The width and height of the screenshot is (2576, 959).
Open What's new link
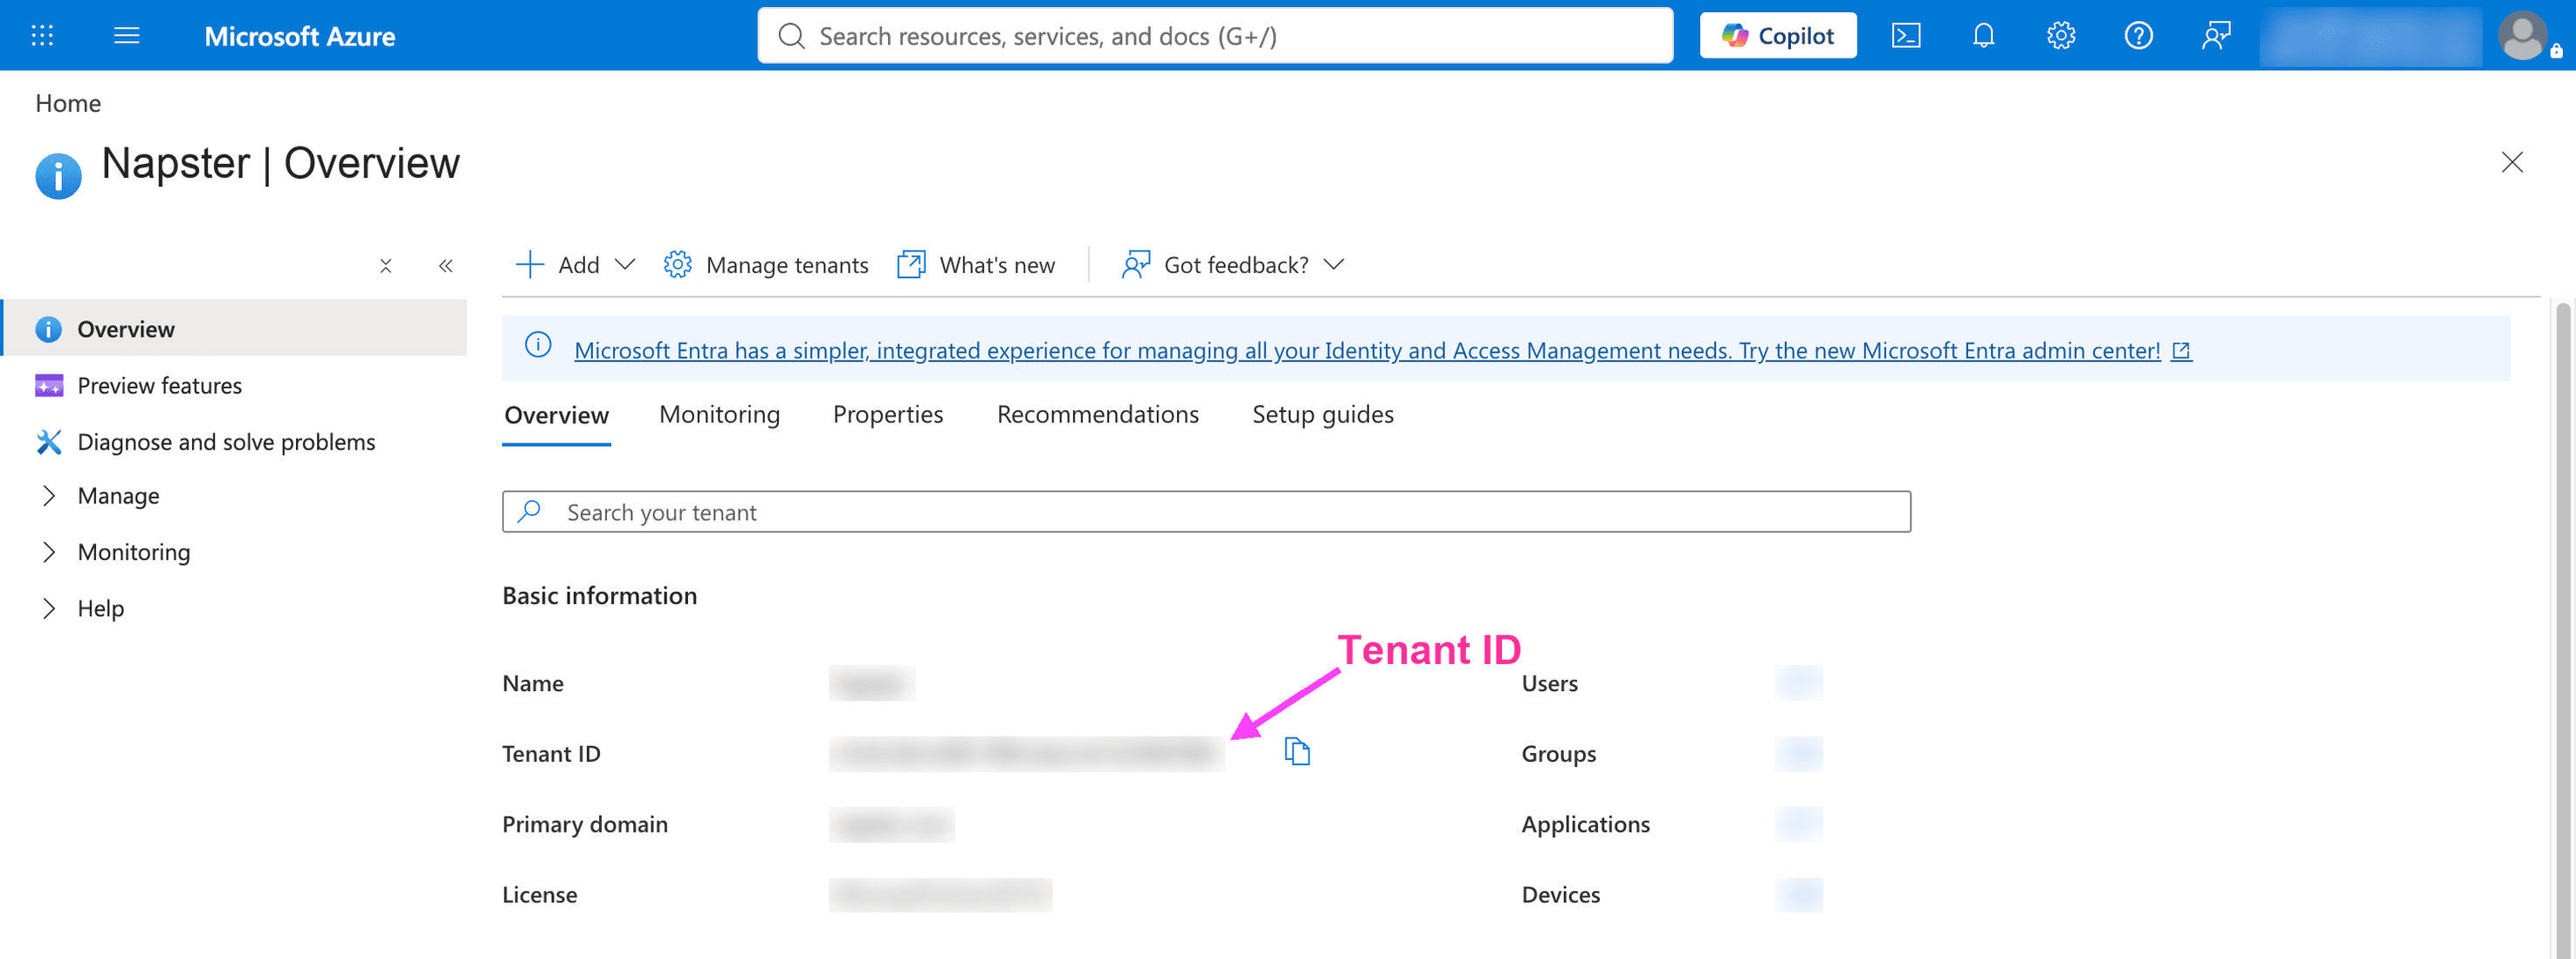point(976,264)
